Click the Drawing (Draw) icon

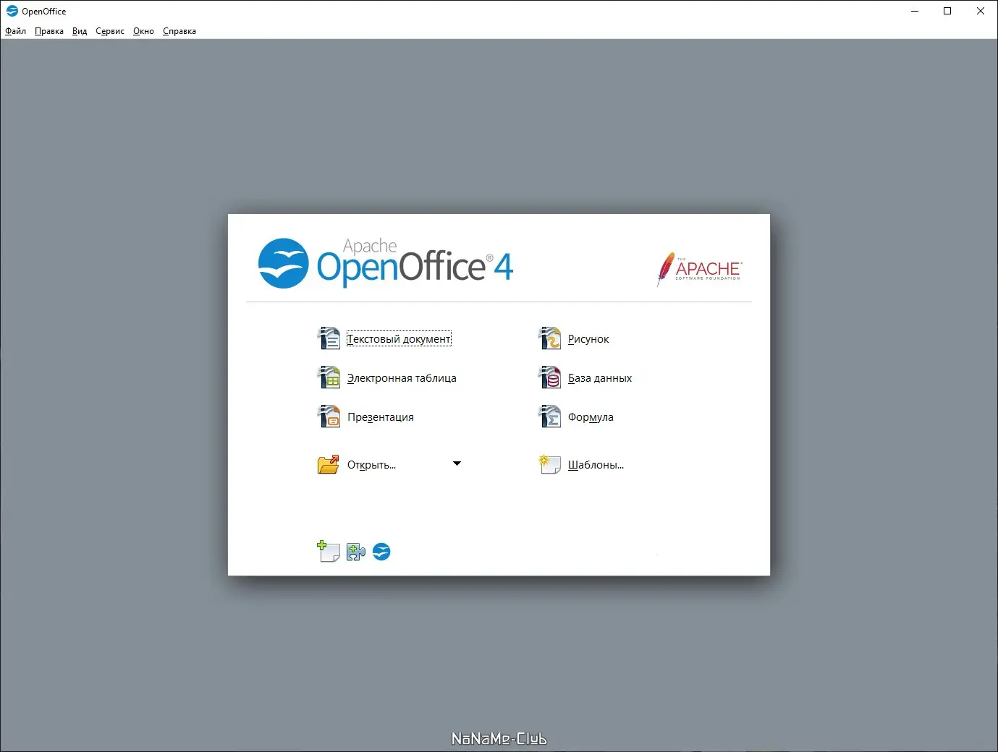[550, 338]
